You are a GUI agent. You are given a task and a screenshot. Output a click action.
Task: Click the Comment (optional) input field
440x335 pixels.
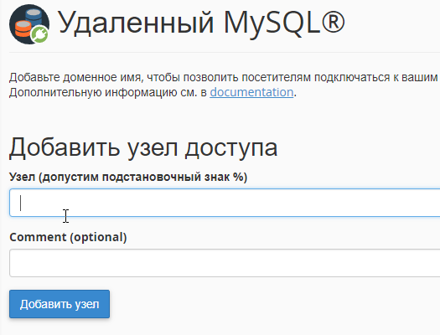click(x=225, y=263)
